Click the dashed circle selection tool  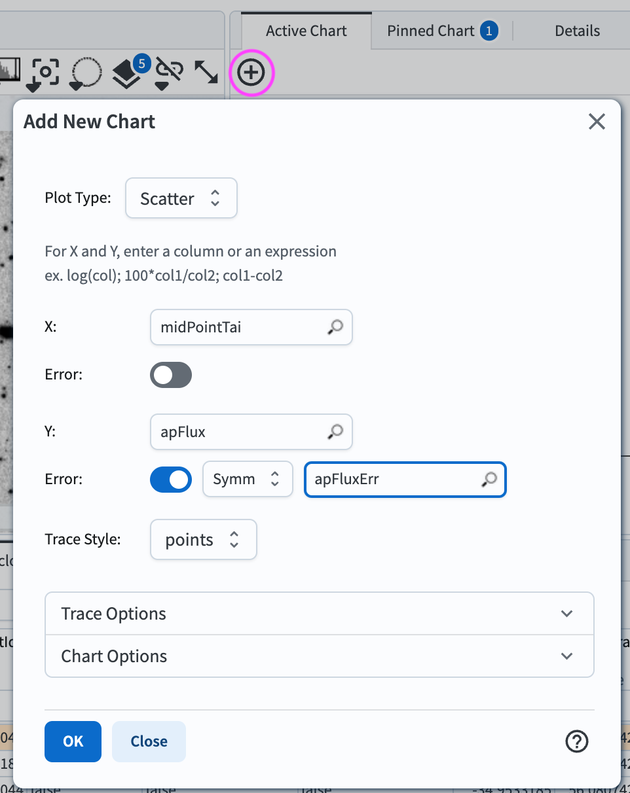(86, 73)
